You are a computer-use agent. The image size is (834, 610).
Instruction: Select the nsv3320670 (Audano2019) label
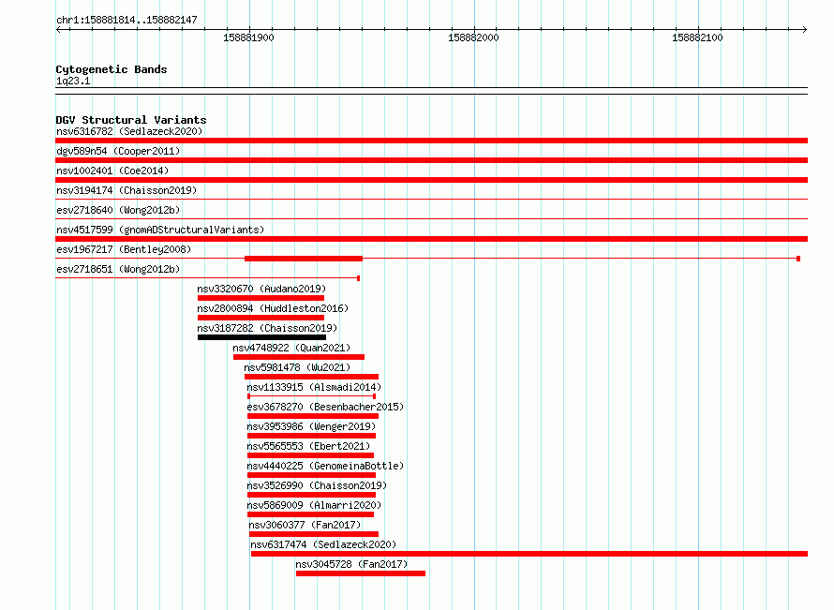click(x=261, y=289)
